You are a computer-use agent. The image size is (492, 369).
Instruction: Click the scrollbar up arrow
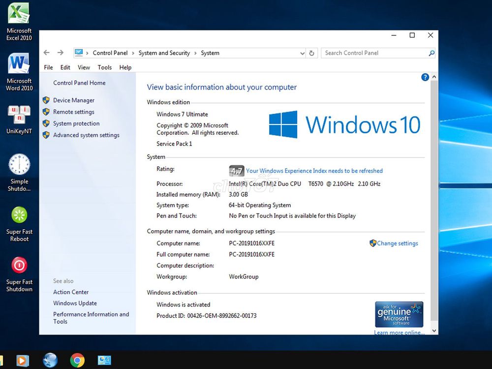pyautogui.click(x=434, y=77)
